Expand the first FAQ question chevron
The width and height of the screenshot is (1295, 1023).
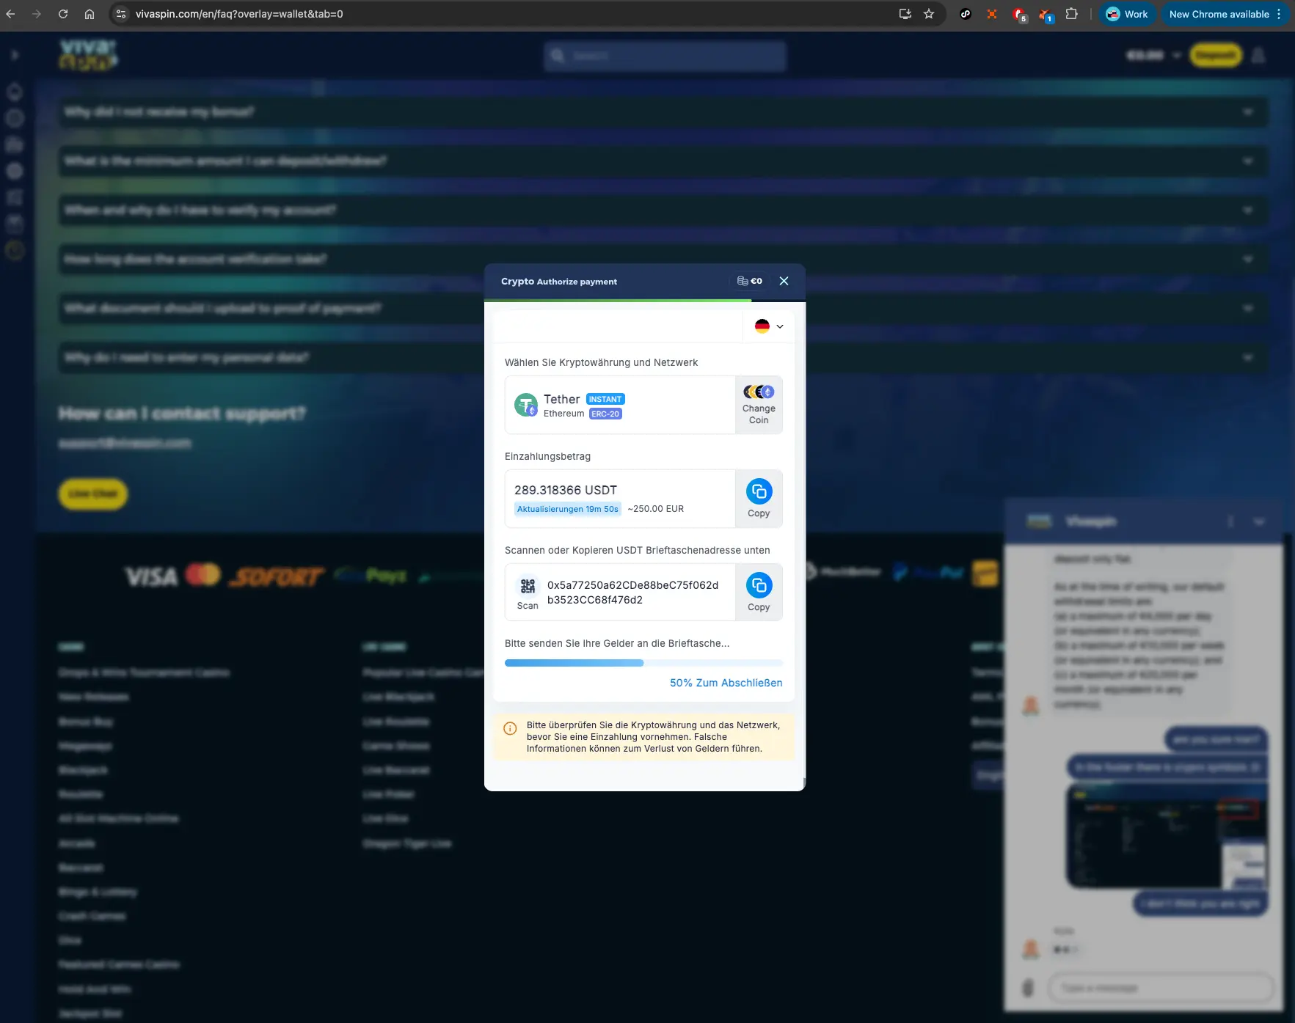coord(1248,111)
